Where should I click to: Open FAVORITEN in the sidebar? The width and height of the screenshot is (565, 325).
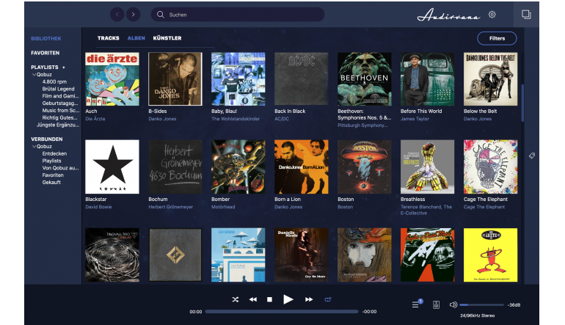pos(45,53)
